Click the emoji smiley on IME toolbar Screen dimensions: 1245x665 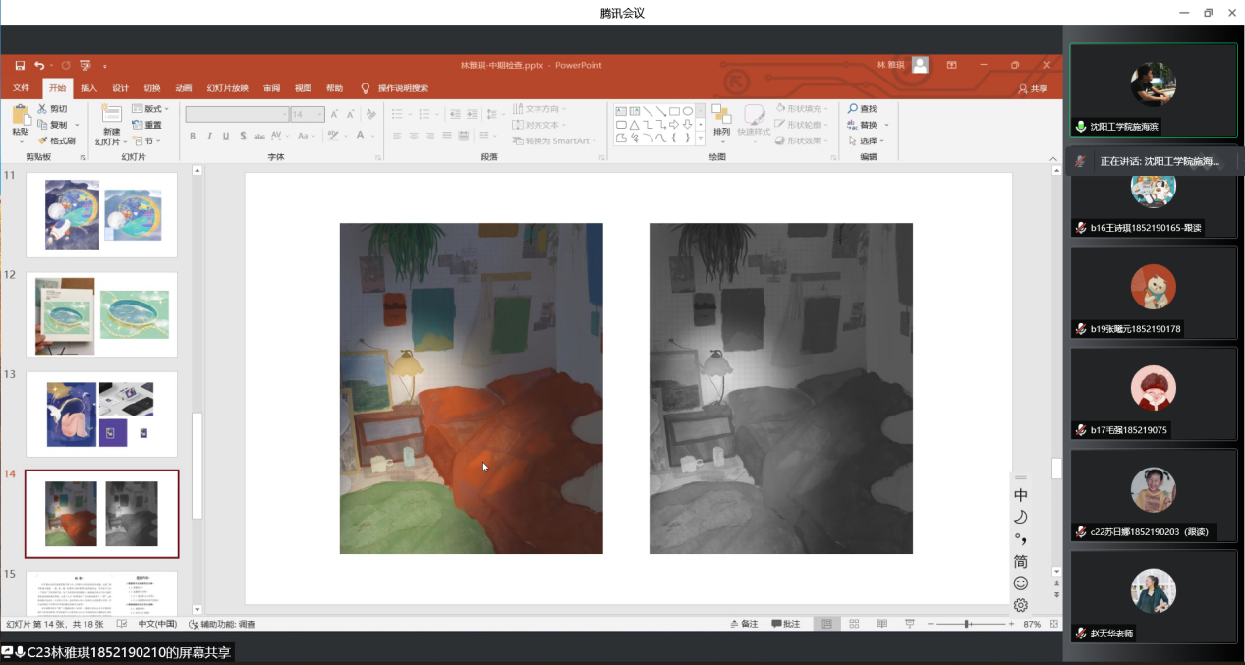(x=1021, y=583)
